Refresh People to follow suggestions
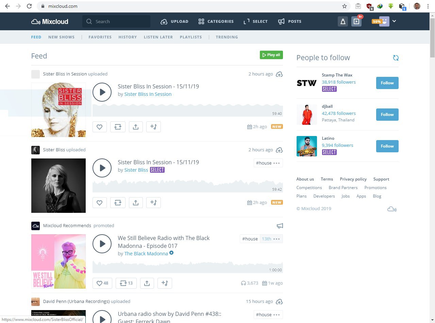 (396, 58)
